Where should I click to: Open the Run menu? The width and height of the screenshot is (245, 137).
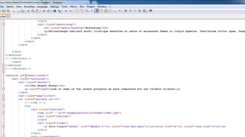point(82,7)
